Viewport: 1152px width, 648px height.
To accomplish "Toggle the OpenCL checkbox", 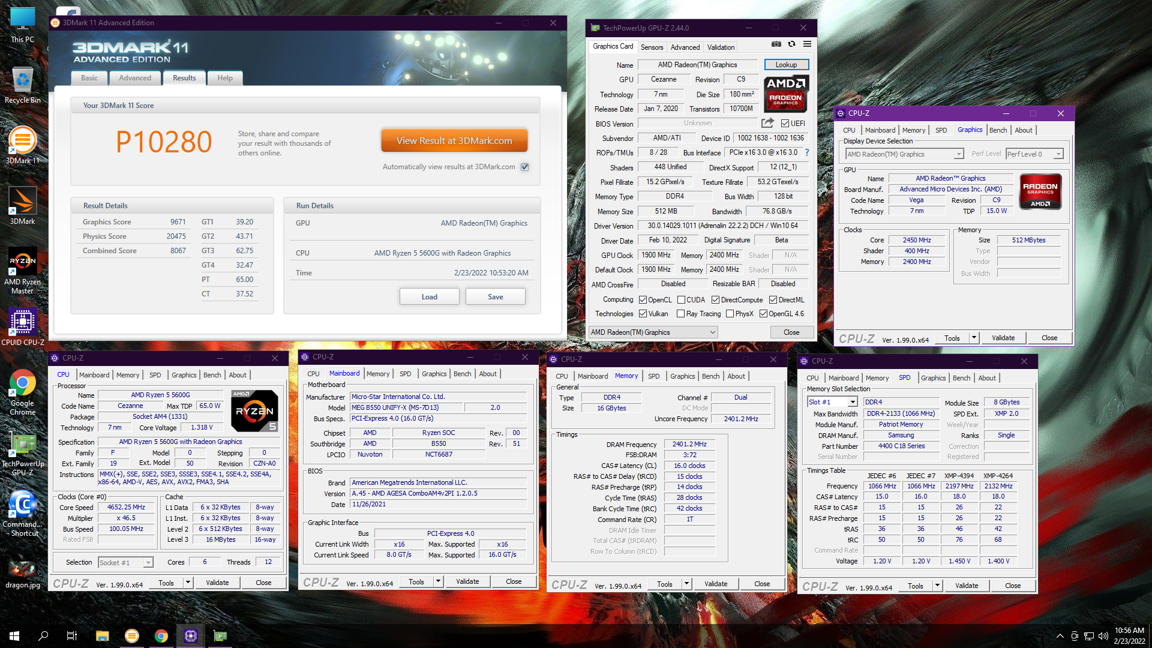I will (x=643, y=300).
